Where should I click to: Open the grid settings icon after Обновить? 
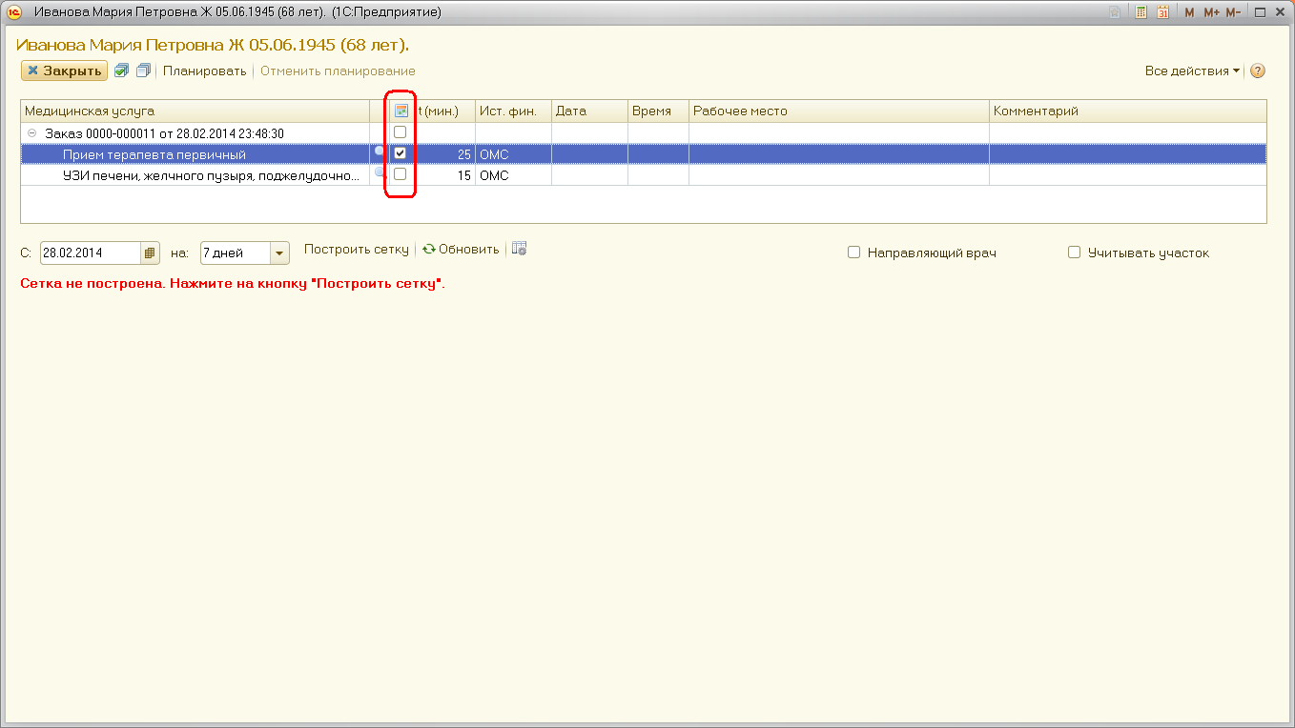tap(520, 249)
